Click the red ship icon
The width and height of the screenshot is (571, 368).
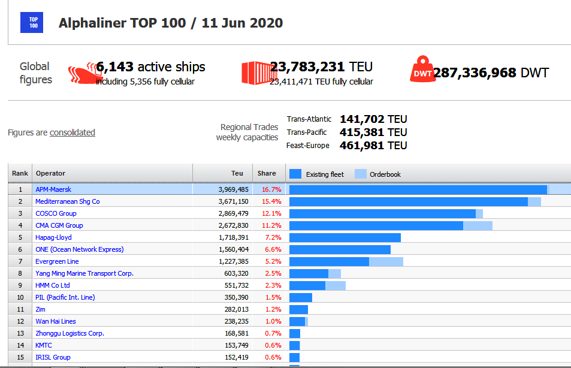[x=82, y=73]
